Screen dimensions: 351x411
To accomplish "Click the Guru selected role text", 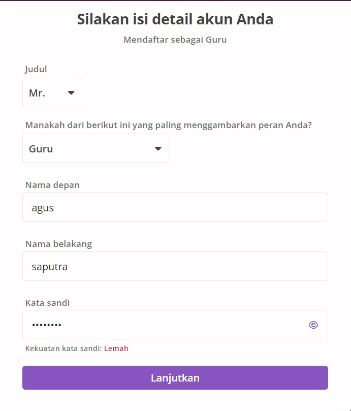I will 41,149.
